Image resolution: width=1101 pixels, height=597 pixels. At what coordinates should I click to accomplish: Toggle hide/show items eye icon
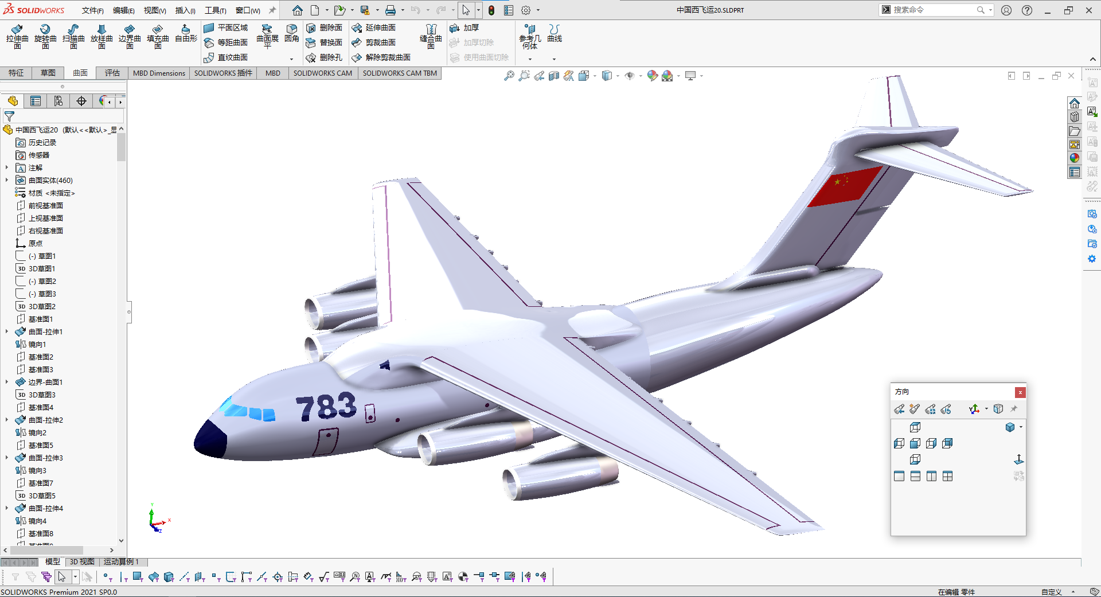[630, 76]
